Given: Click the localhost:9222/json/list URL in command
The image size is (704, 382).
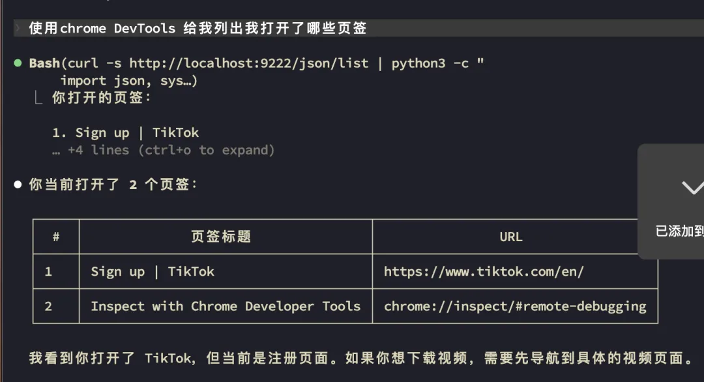Looking at the screenshot, I should click(249, 63).
